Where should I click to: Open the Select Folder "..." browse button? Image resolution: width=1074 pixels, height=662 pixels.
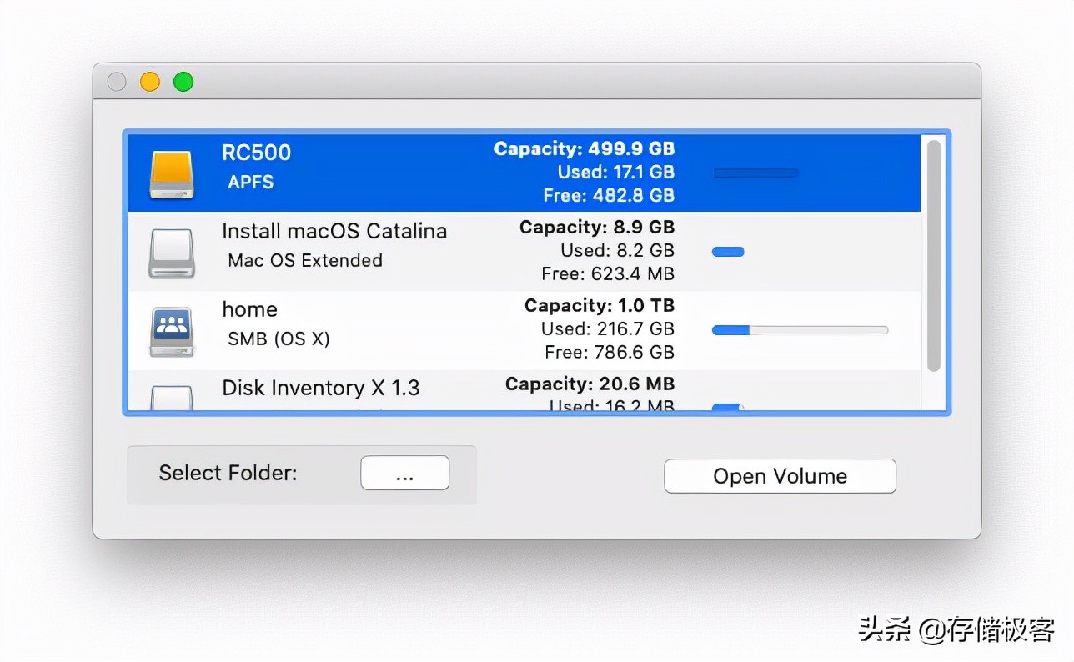[x=404, y=474]
